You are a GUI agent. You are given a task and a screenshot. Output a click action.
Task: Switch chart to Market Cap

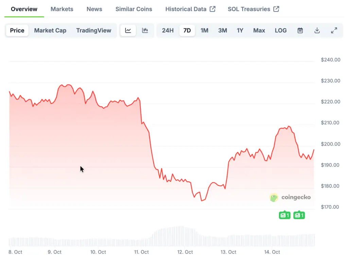pyautogui.click(x=50, y=31)
